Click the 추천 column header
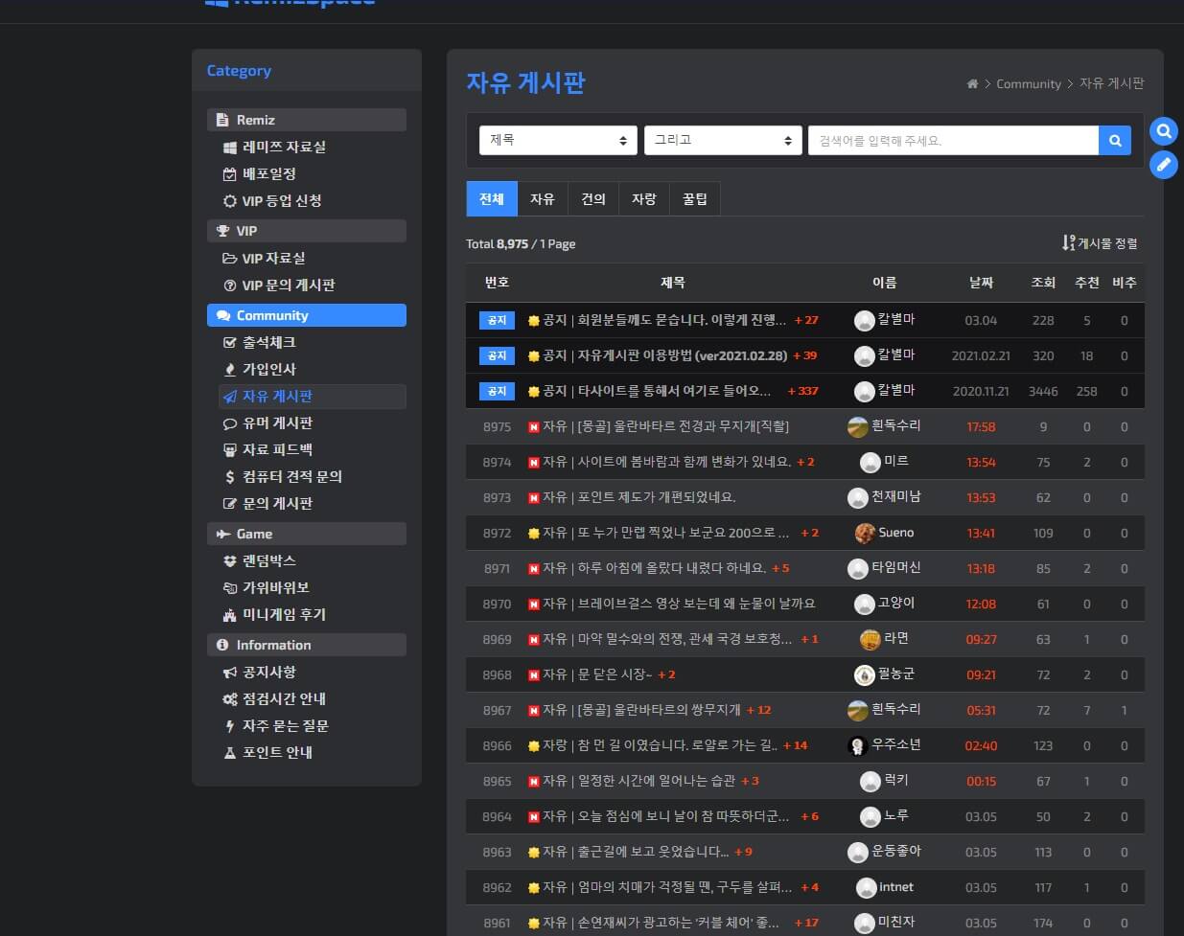Viewport: 1184px width, 936px height. pyautogui.click(x=1086, y=283)
